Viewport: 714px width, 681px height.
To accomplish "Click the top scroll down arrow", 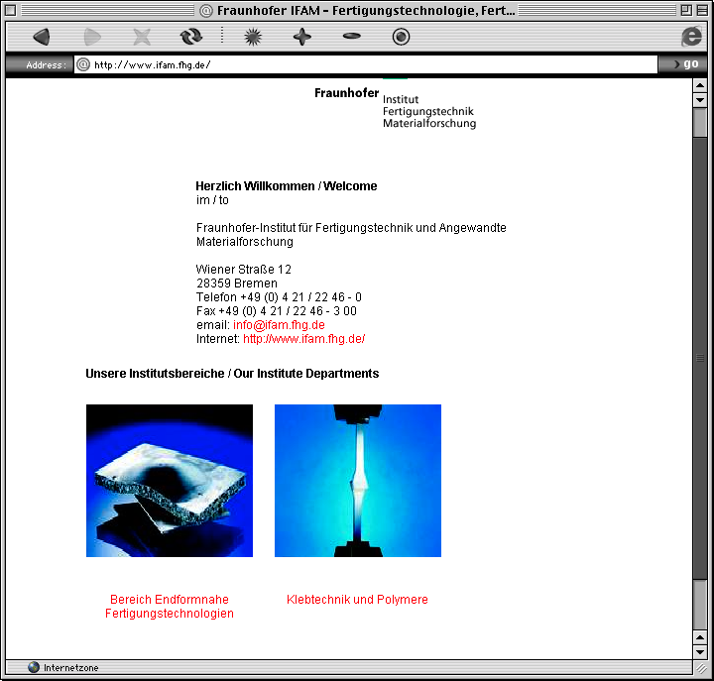I will click(x=700, y=100).
